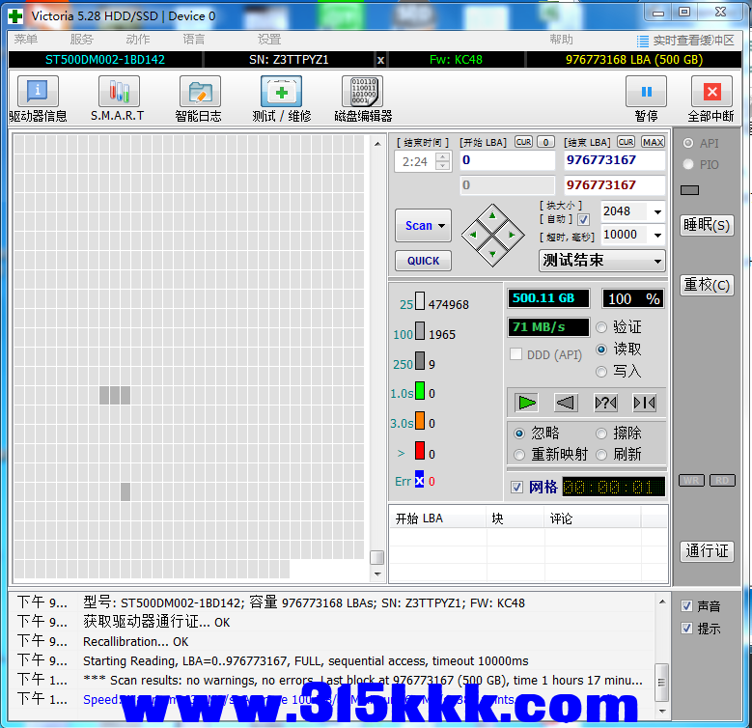The height and width of the screenshot is (728, 752).
Task: Click the recalibrate (重校(C)) button
Action: [707, 286]
